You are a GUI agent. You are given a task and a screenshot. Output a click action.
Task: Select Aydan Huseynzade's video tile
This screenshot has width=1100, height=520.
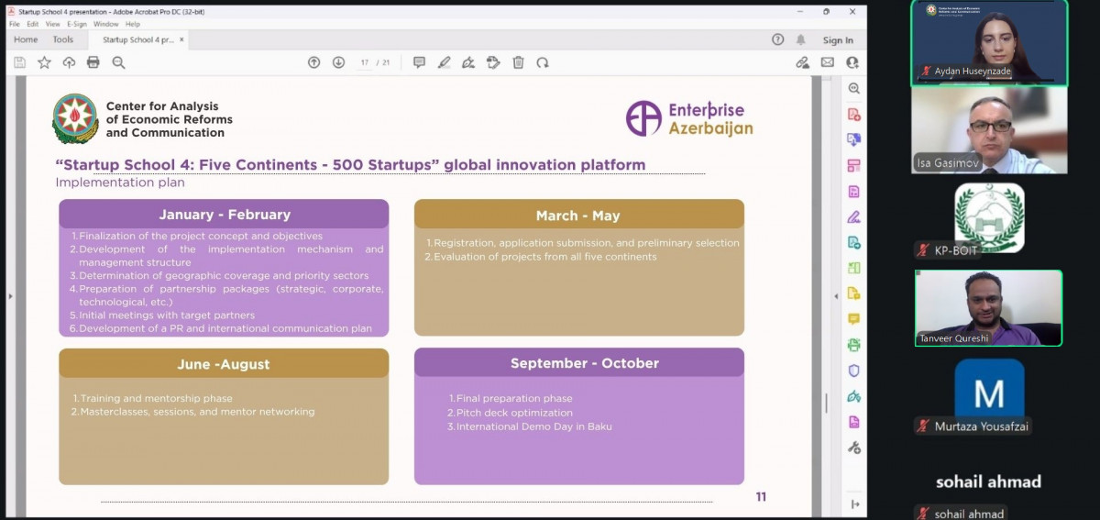(989, 43)
